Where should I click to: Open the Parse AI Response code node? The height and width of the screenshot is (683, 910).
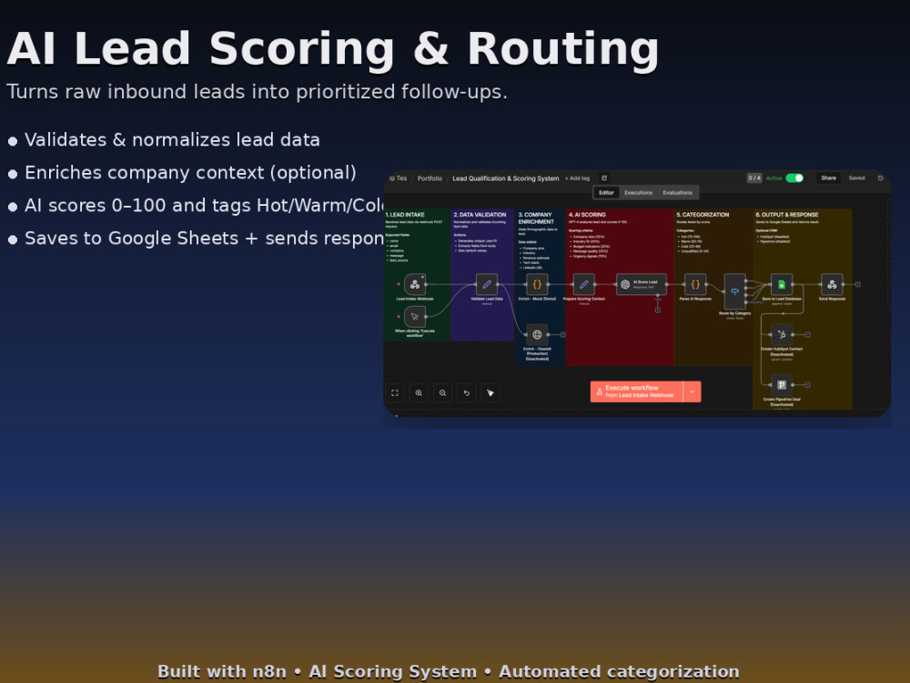(x=694, y=284)
